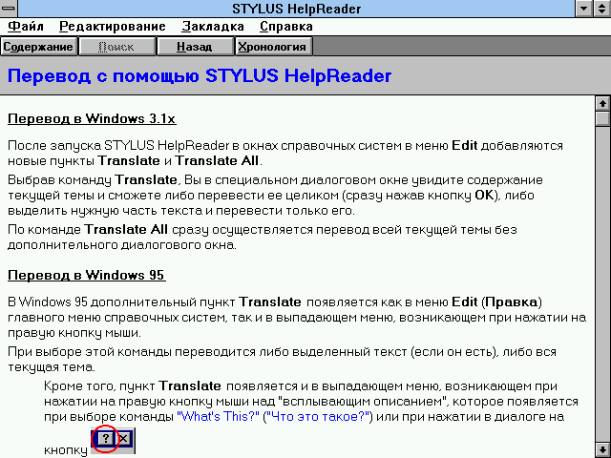This screenshot has width=611, height=458.
Task: Click the bold word "Правка"
Action: (512, 302)
